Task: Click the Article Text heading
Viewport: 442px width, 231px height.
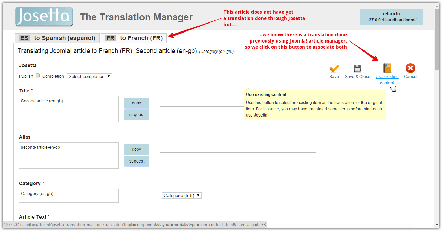Action: (34, 217)
